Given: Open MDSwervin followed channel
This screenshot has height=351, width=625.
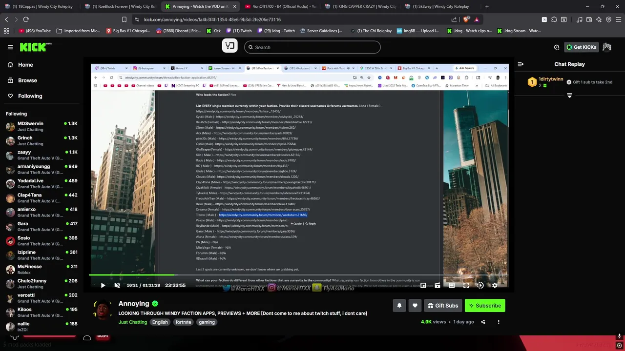Looking at the screenshot, I should coord(42,126).
